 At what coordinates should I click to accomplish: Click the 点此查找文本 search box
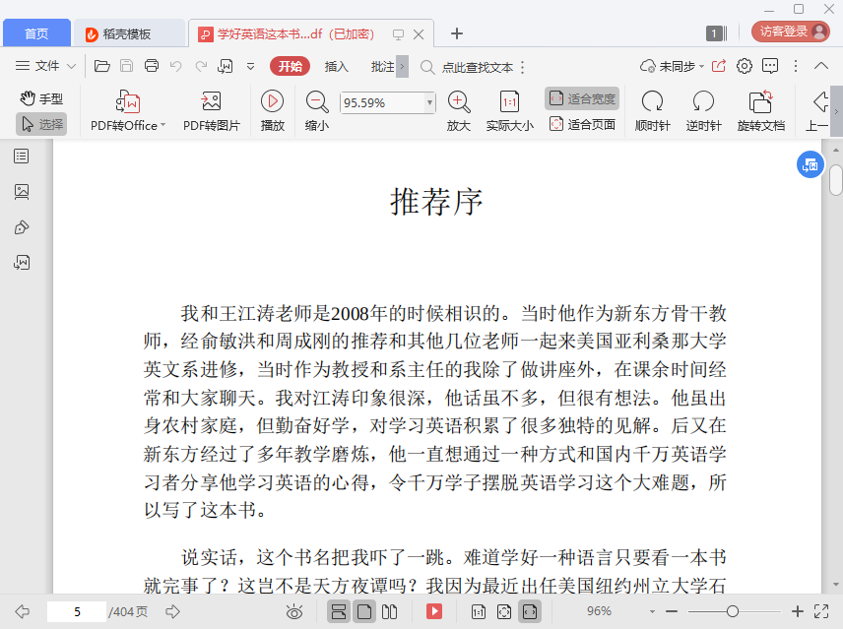point(477,67)
